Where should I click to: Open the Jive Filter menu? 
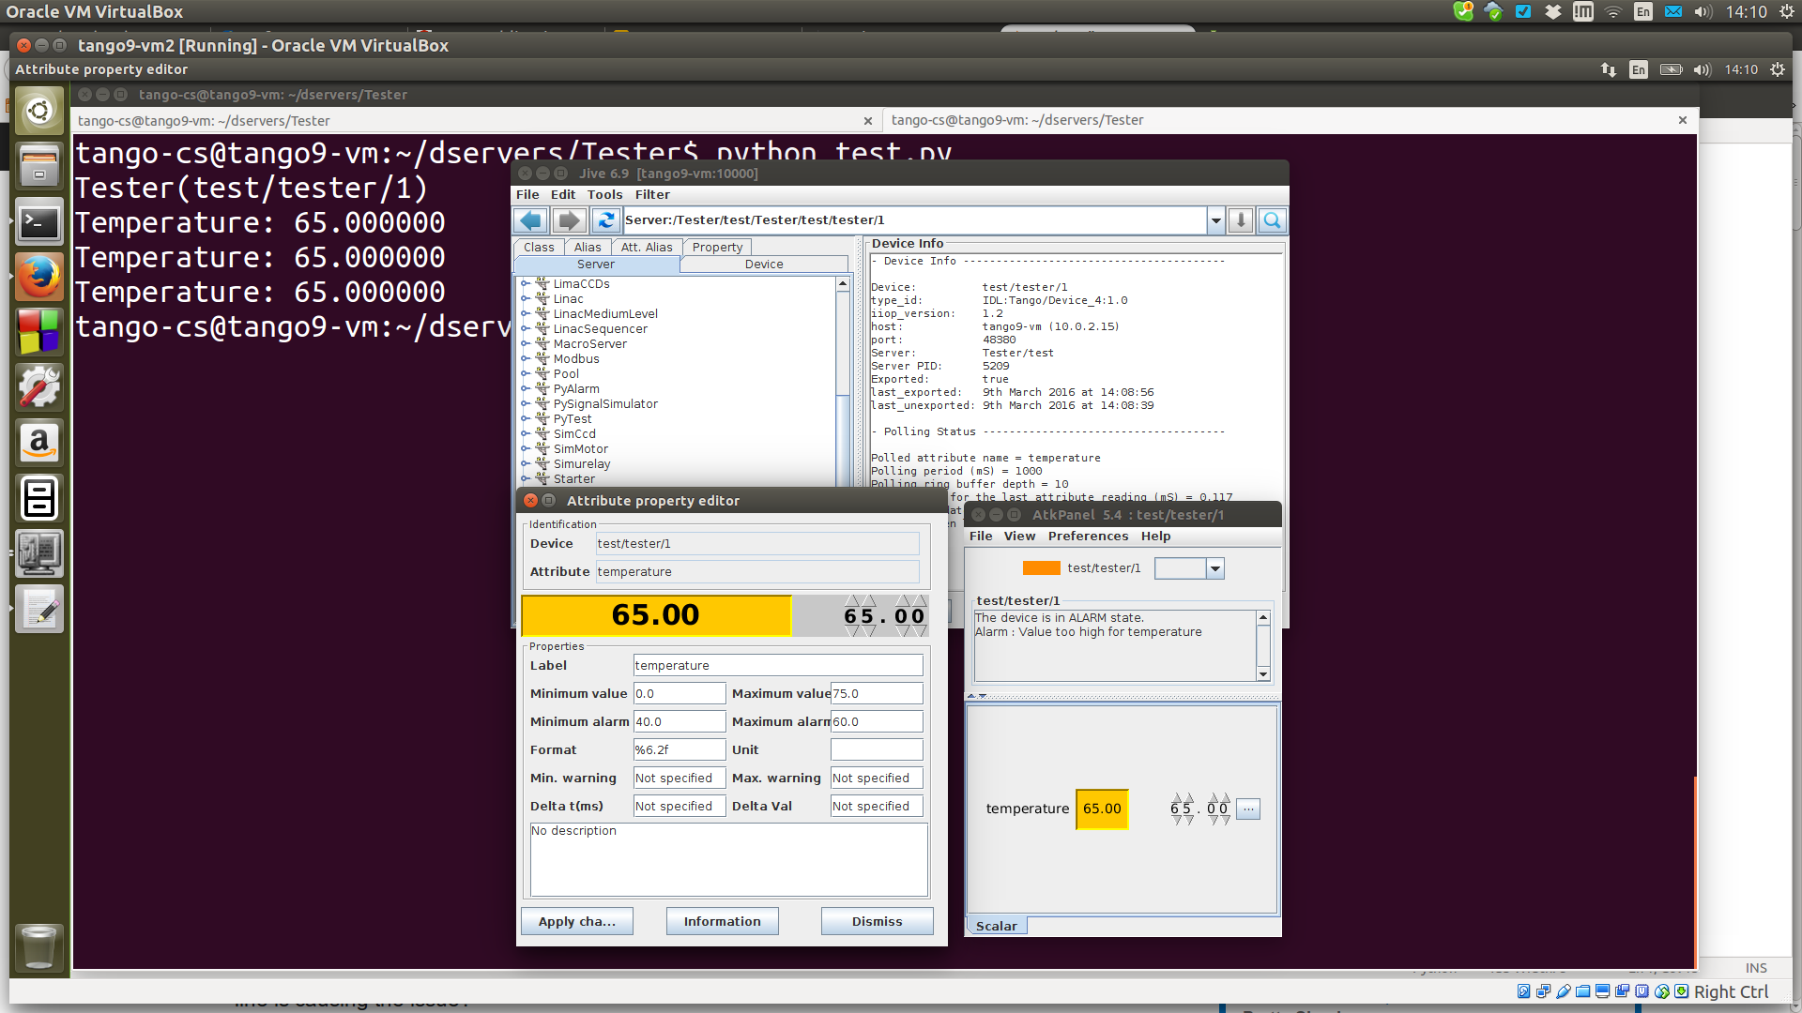click(x=652, y=195)
